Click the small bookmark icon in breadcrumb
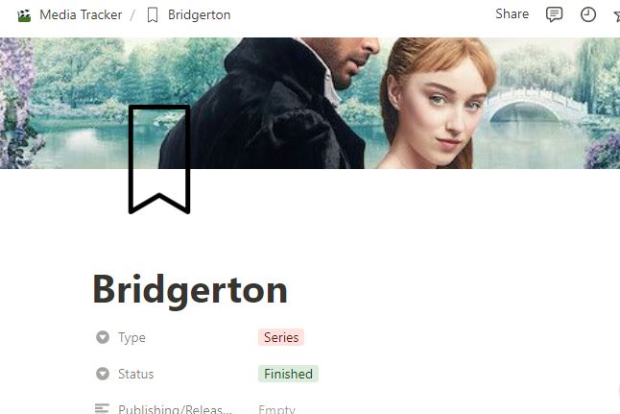 153,15
